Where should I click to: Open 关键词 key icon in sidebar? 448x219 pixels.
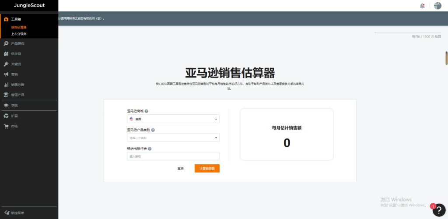[x=6, y=64]
